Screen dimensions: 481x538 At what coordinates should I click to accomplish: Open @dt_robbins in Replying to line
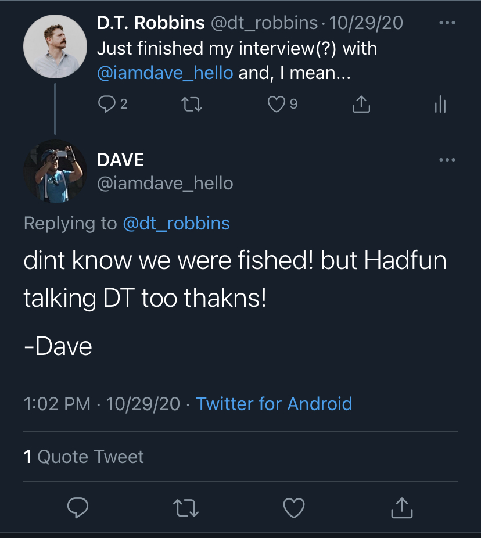point(176,223)
